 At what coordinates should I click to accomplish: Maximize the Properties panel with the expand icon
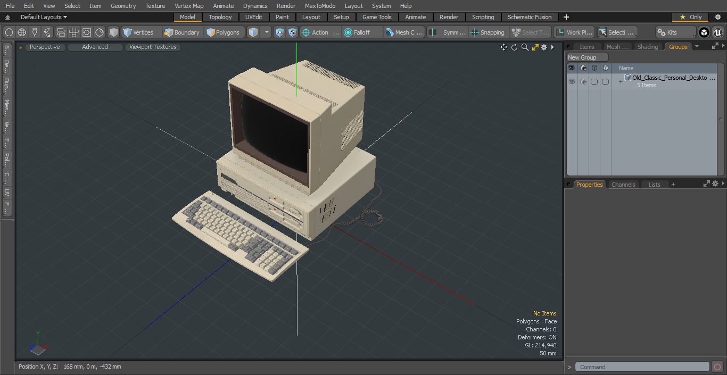click(x=707, y=184)
